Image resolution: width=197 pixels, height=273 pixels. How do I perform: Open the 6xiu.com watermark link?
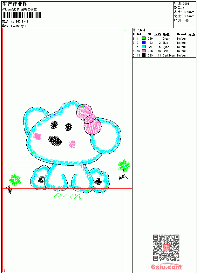pyautogui.click(x=166, y=267)
